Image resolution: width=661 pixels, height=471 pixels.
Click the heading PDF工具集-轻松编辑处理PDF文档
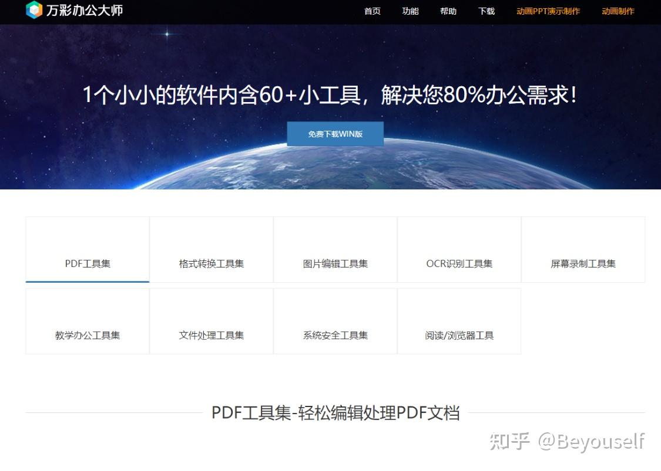click(x=335, y=412)
